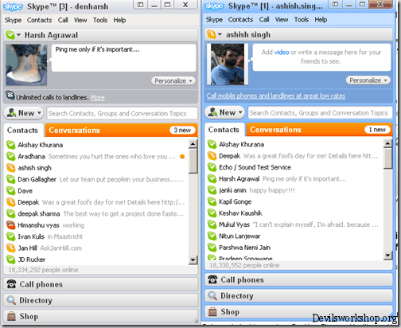401x328 pixels.
Task: Open Call phones panel in denharsh window
Action: tap(101, 284)
